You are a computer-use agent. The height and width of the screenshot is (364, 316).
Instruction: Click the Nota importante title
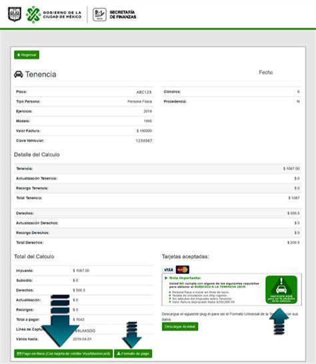[x=185, y=278]
